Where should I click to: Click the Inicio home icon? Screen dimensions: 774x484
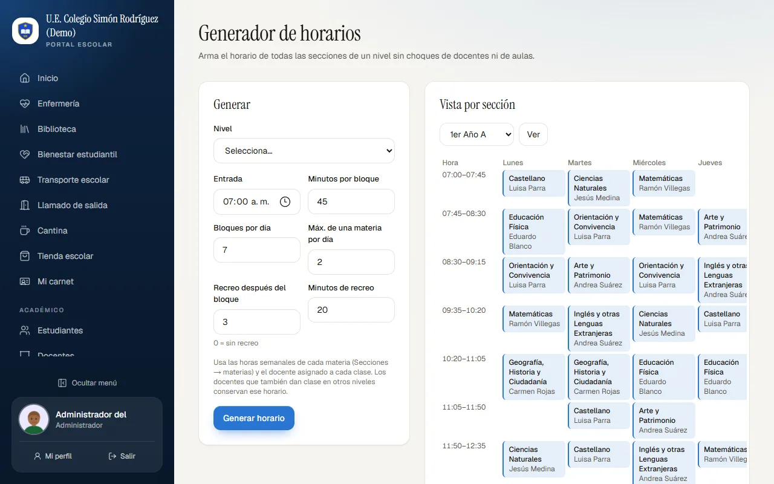25,78
